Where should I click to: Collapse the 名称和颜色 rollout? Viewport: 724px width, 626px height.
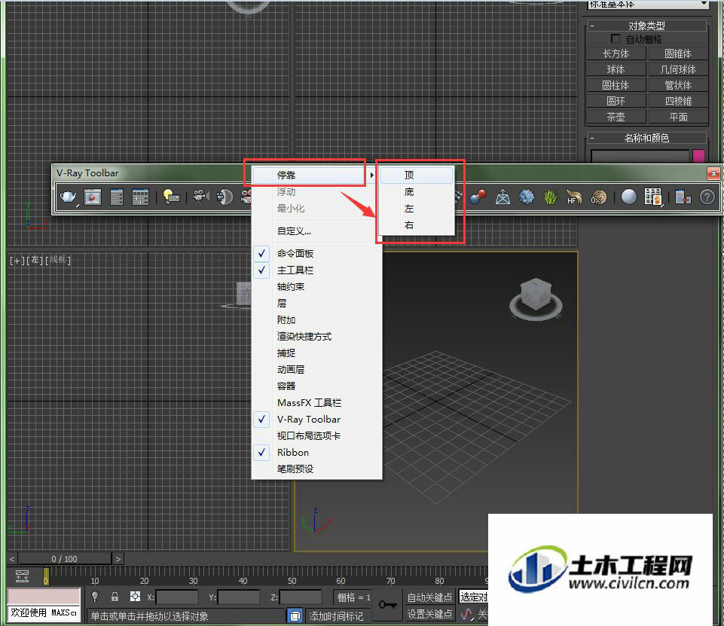click(646, 138)
